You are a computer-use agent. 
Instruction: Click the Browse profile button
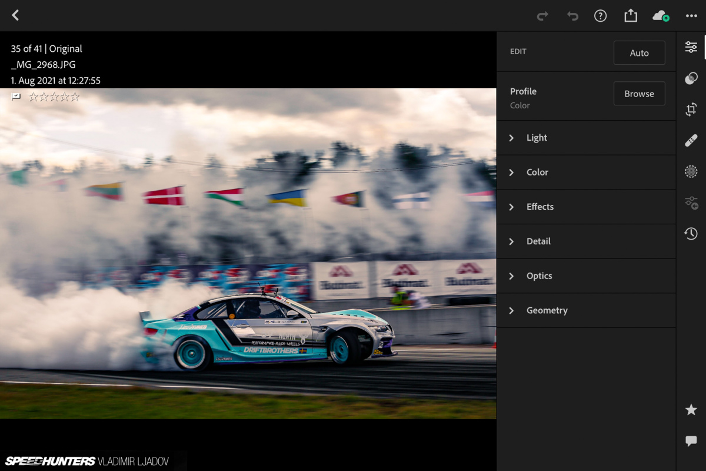639,94
